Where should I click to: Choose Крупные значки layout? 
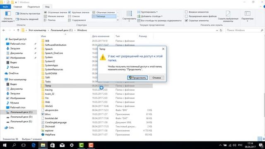pos(79,12)
